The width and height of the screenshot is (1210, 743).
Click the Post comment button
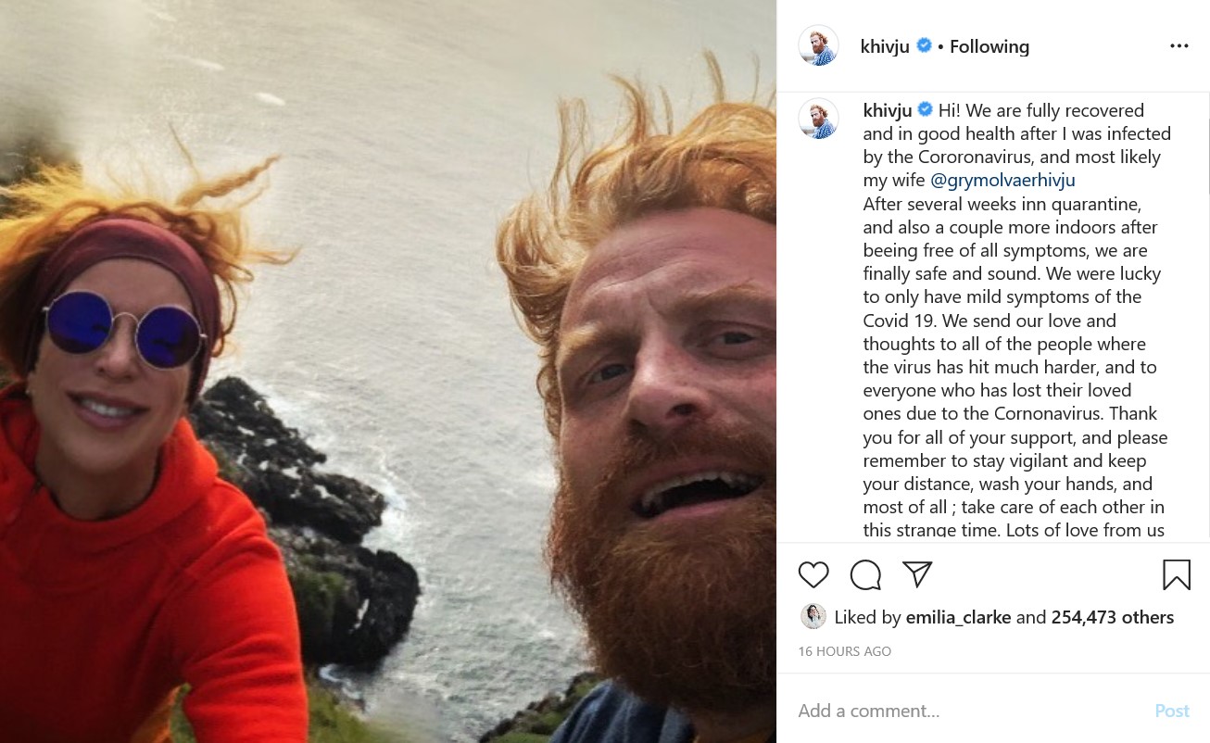click(1172, 711)
